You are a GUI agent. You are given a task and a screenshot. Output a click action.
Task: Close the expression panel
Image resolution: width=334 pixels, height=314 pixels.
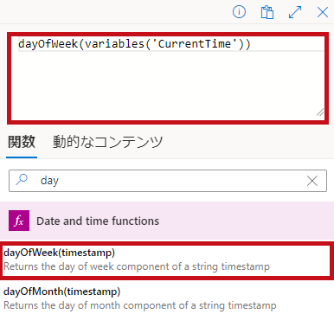pos(323,12)
